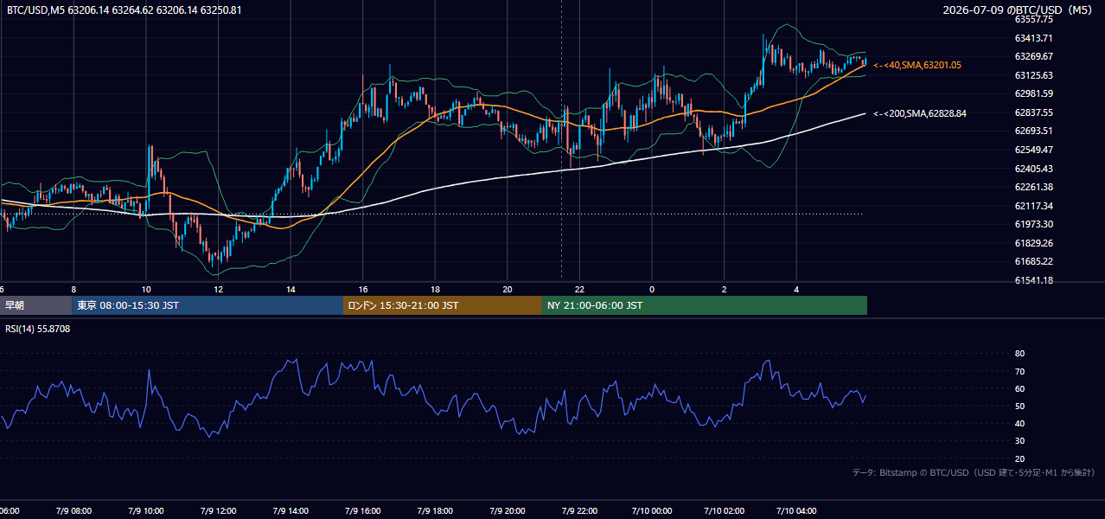Click the 7/10 04:00 time label
Screen dimensions: 1105x519
[x=796, y=510]
